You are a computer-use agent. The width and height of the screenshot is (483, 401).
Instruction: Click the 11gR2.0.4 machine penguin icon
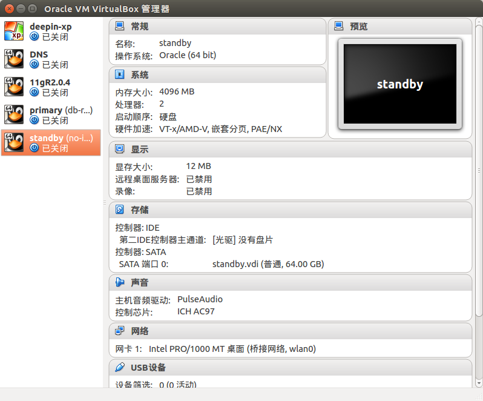[14, 87]
